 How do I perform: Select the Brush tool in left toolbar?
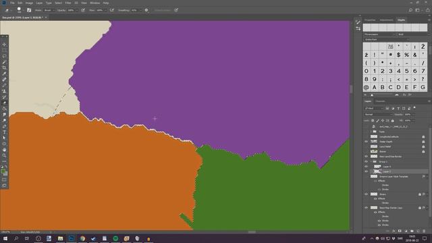(x=4, y=85)
